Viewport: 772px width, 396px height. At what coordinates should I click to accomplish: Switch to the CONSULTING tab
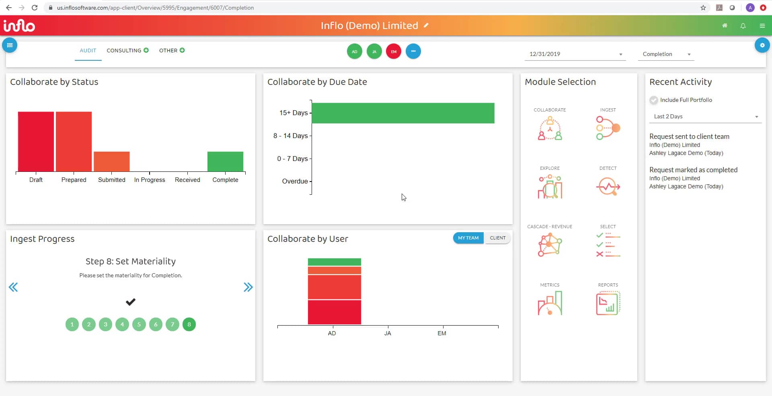pos(124,50)
